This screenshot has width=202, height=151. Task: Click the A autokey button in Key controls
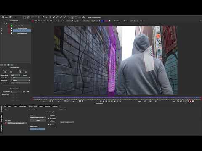point(191,101)
